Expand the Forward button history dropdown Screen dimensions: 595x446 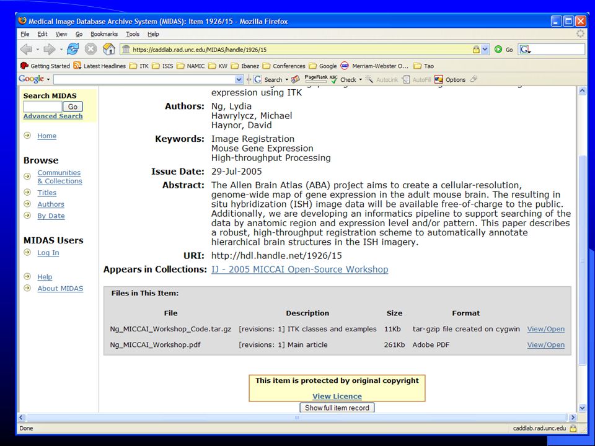tap(61, 50)
